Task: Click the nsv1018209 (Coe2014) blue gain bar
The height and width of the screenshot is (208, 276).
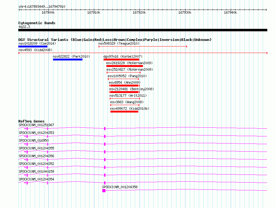Action: (33, 46)
